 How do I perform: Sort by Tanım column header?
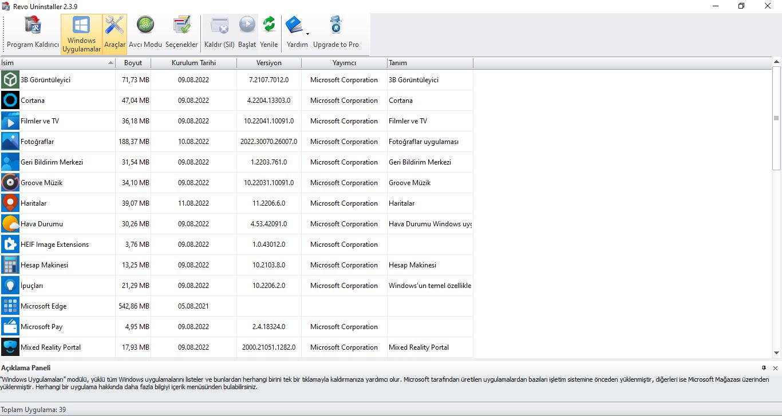[x=430, y=63]
